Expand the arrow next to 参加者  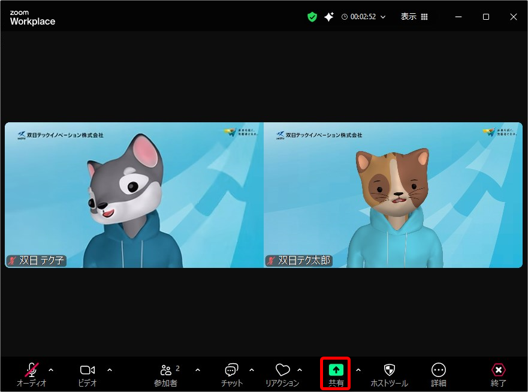[198, 370]
